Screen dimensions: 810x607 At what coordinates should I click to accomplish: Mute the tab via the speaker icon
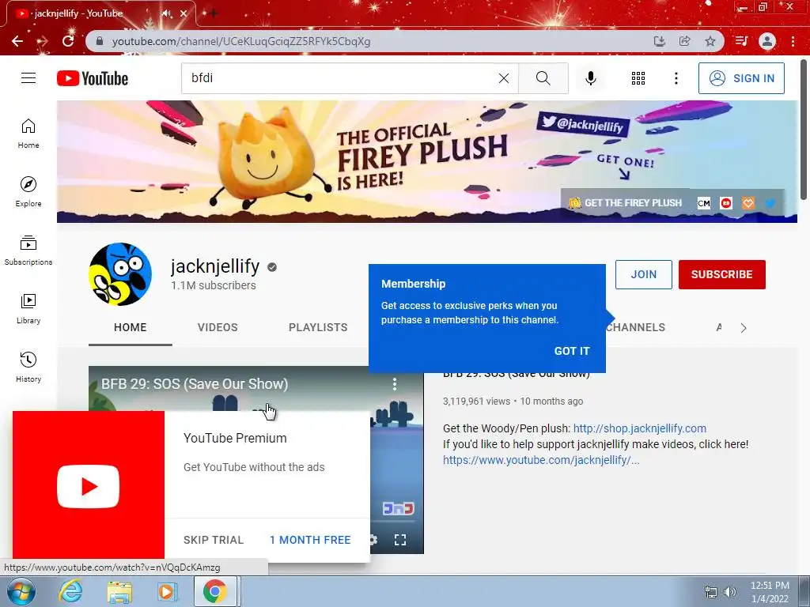[x=166, y=13]
